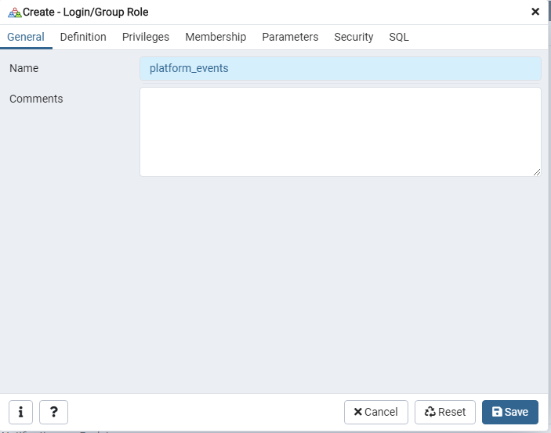Click the Name field label
The width and height of the screenshot is (551, 433).
click(x=24, y=68)
